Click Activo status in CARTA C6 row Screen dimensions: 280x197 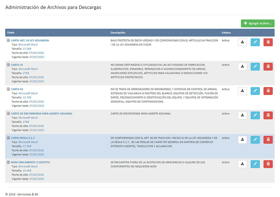[226, 65]
